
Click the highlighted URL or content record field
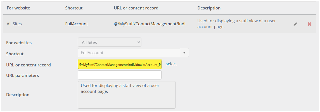pos(120,64)
